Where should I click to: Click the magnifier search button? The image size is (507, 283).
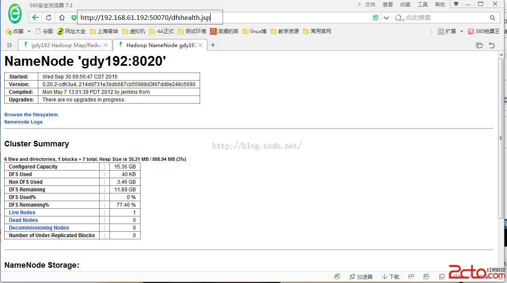[492, 18]
